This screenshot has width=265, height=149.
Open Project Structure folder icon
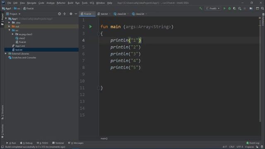coord(251,8)
